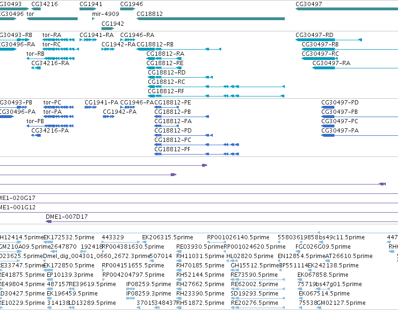Open protein CG1941-PA

[91, 107]
